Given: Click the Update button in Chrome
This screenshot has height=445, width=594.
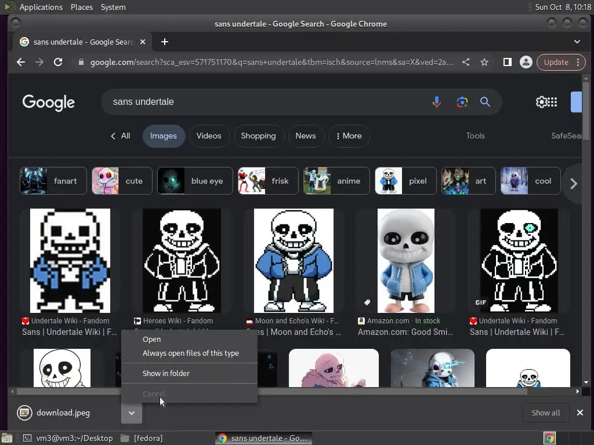Looking at the screenshot, I should [556, 62].
